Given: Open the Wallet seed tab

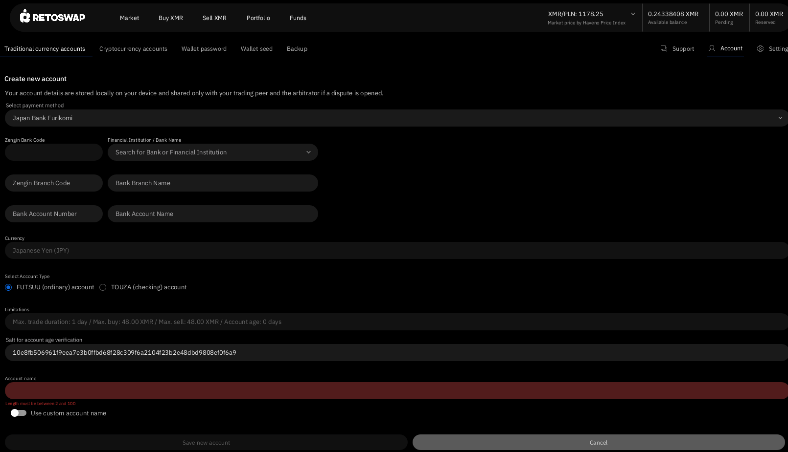Looking at the screenshot, I should 256,49.
